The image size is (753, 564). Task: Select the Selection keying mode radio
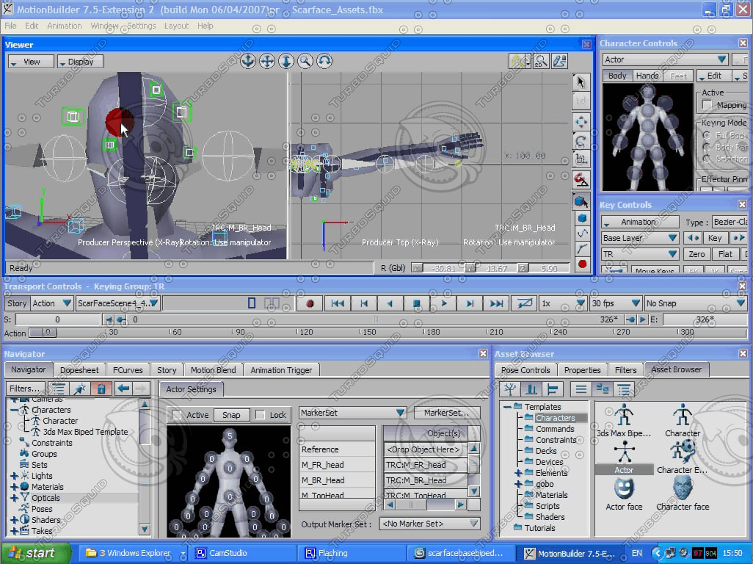[x=707, y=159]
